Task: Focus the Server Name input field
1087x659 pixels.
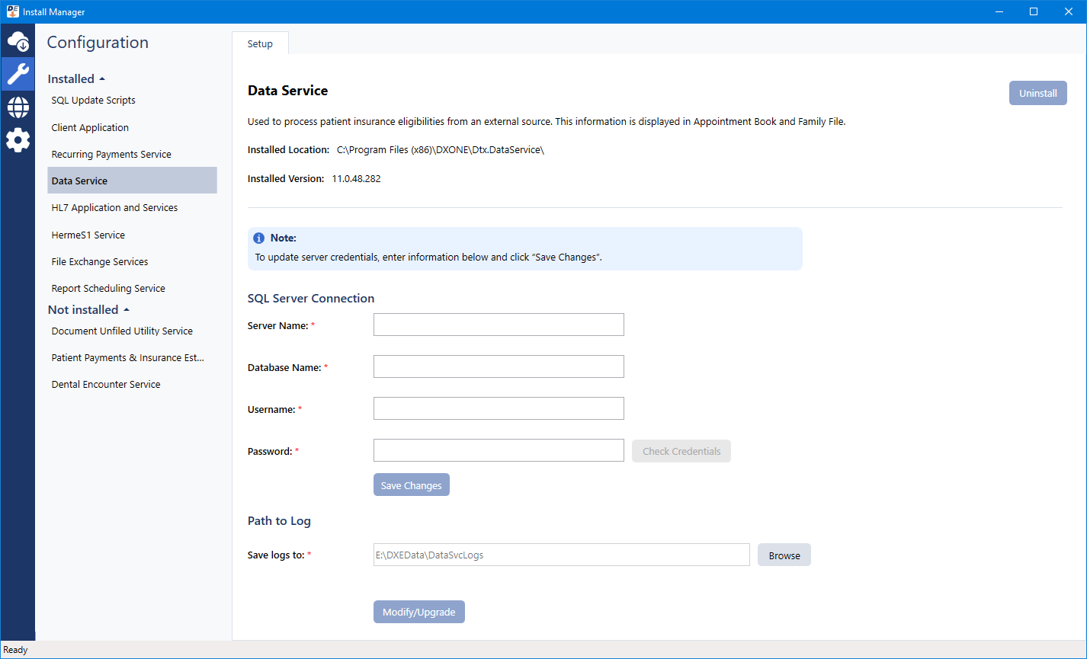Action: pos(499,325)
